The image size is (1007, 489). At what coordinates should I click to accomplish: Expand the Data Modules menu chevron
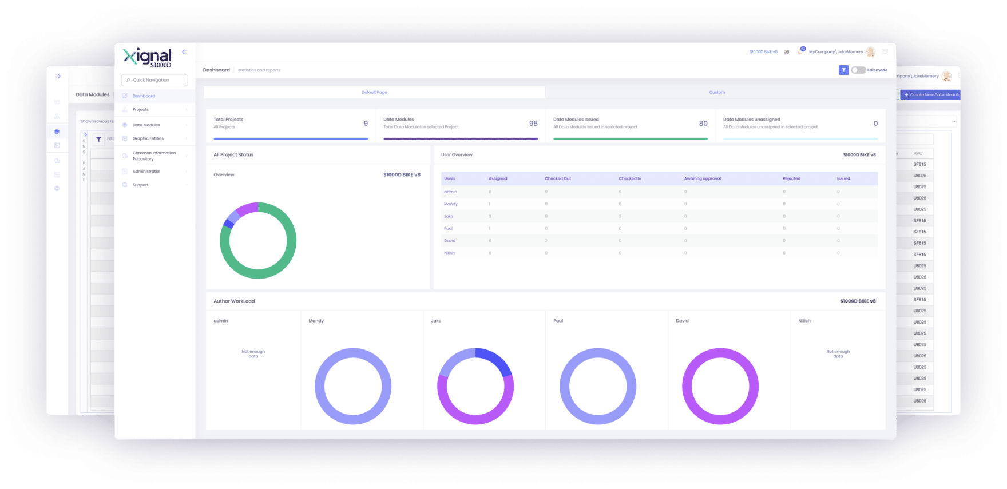tap(187, 125)
